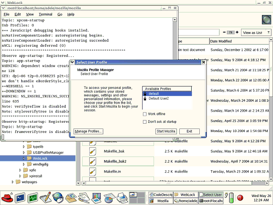Toggle the Work offline checkbox
273x205 pixels.
(x=145, y=114)
